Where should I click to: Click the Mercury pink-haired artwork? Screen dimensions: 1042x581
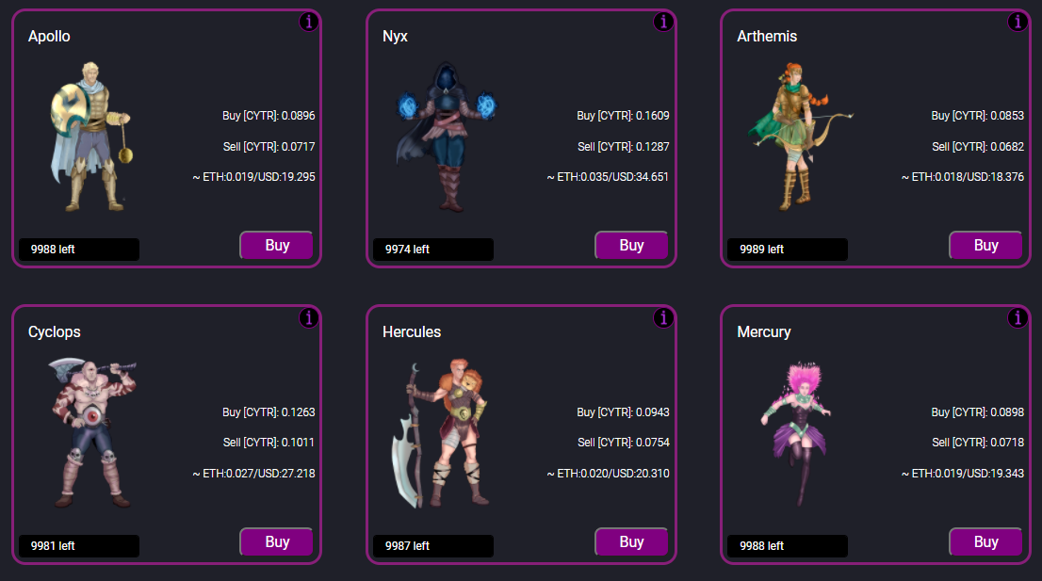pos(795,433)
